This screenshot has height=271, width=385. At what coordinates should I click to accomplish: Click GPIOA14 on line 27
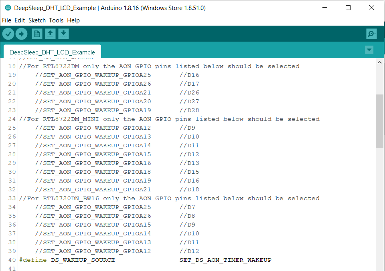[x=137, y=146]
